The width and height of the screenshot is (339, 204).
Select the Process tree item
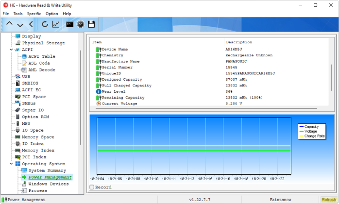[x=38, y=190]
